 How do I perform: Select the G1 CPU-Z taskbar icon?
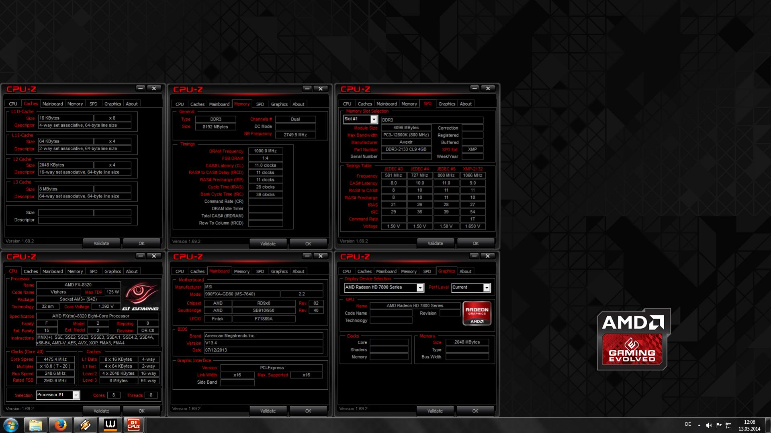coord(134,425)
